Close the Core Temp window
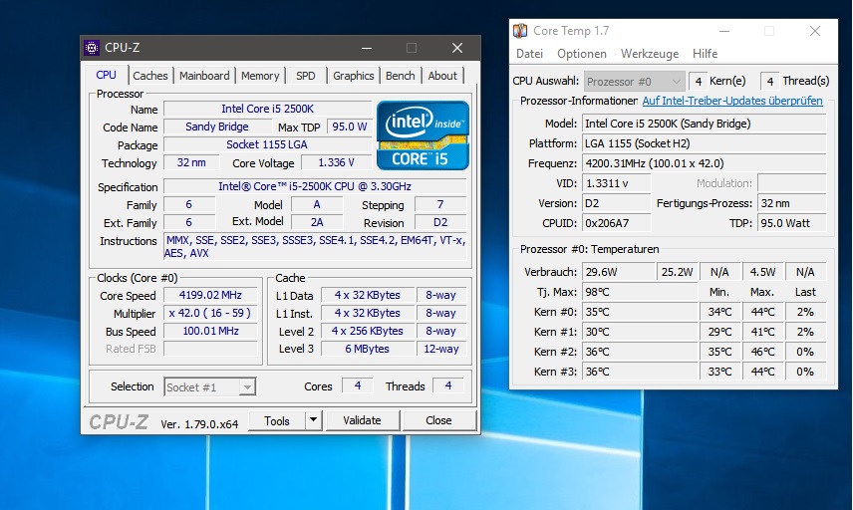The width and height of the screenshot is (853, 510). click(x=815, y=31)
